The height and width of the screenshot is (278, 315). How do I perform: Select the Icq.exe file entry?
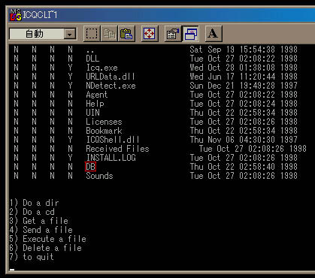[101, 68]
